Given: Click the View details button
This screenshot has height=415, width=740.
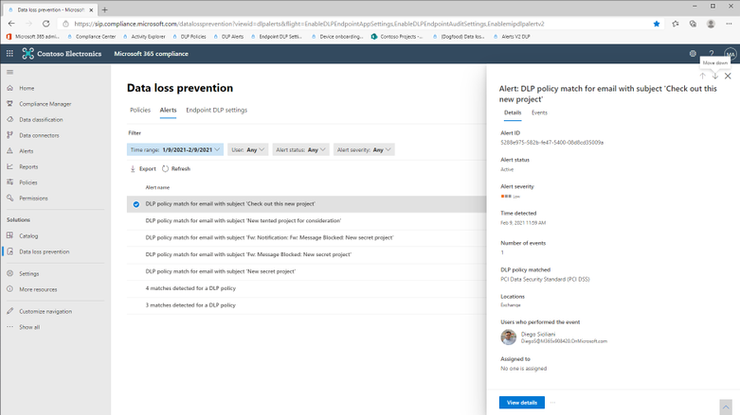Looking at the screenshot, I should pyautogui.click(x=521, y=403).
